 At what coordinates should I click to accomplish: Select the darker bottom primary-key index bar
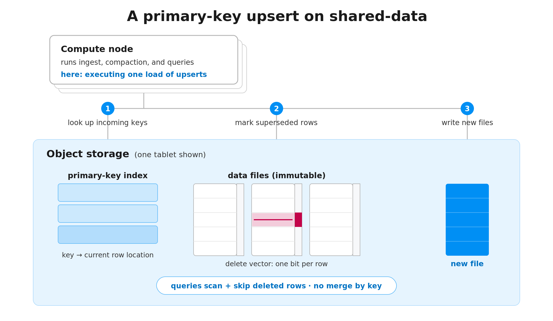(x=108, y=235)
